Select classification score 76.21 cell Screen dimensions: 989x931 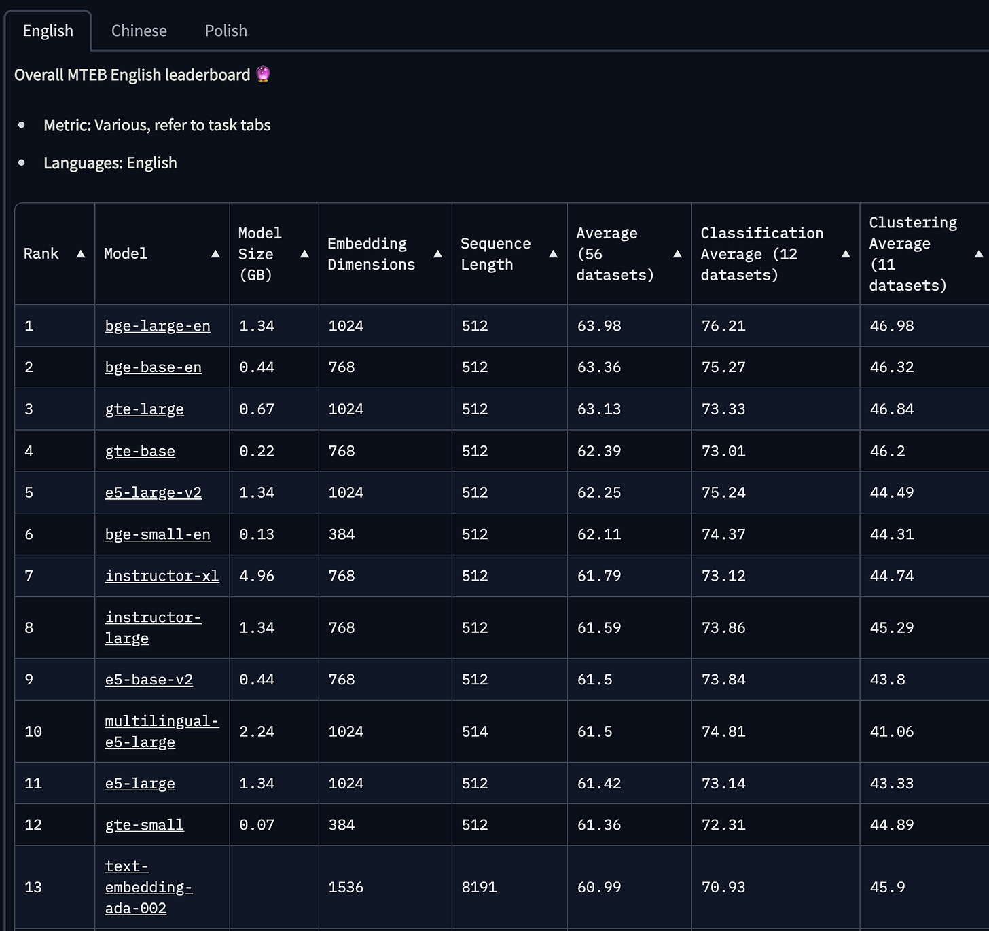tap(776, 326)
